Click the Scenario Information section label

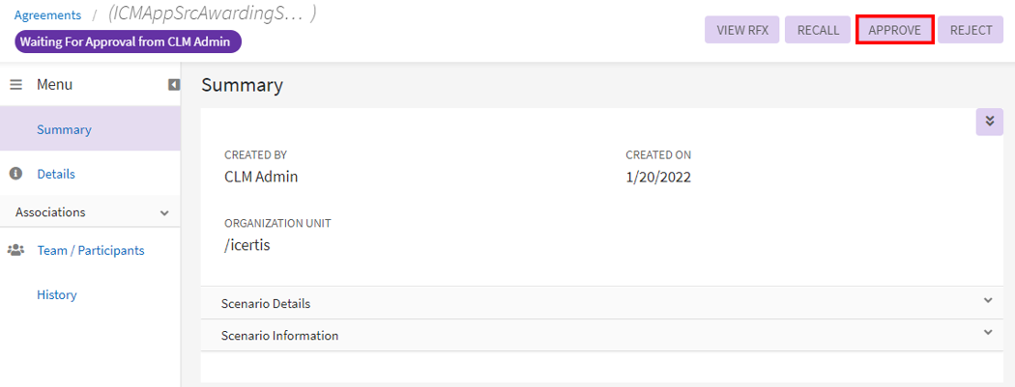tap(279, 336)
